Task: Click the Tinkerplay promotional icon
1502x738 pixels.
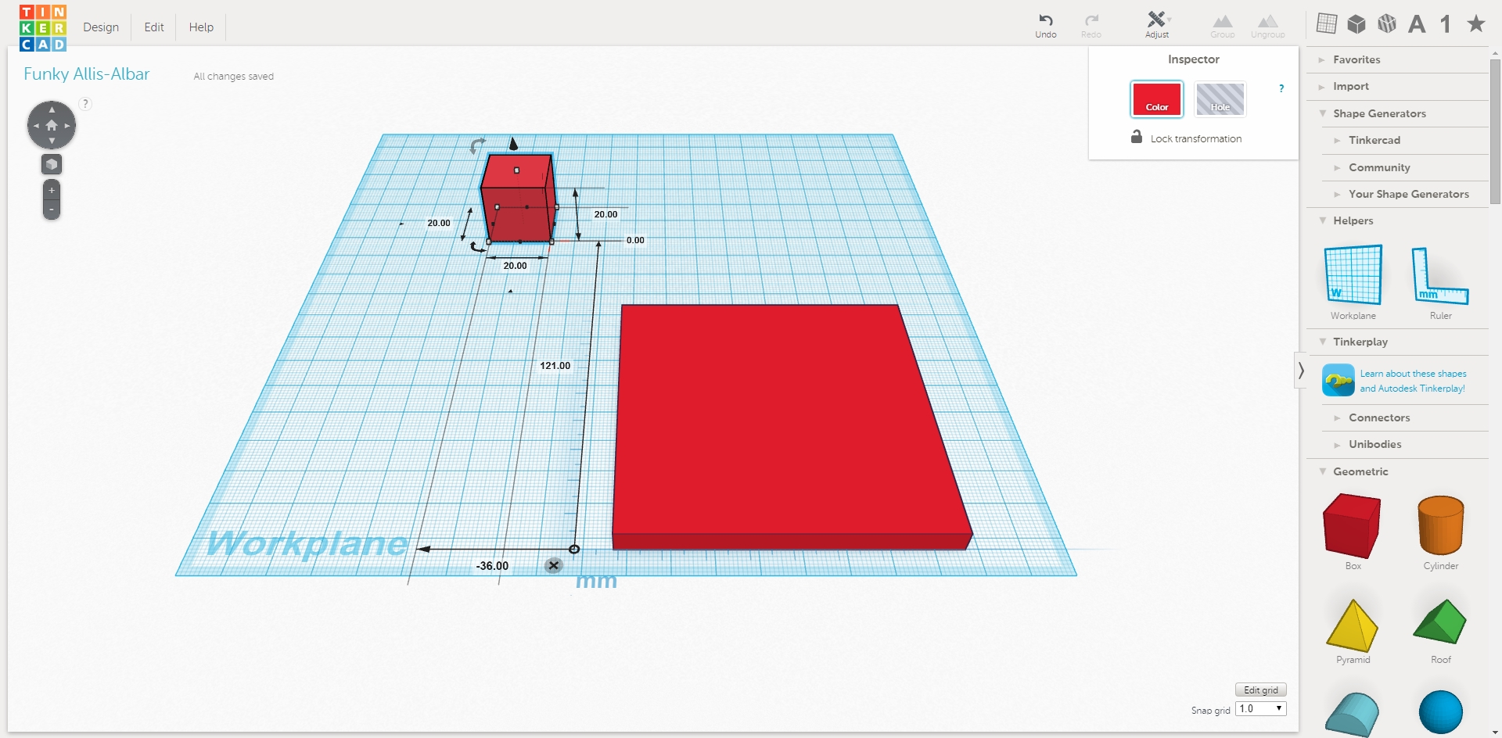Action: pyautogui.click(x=1339, y=381)
